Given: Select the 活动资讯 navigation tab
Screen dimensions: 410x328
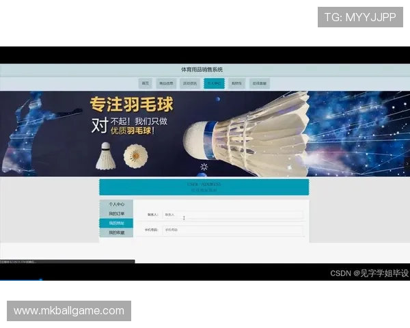Looking at the screenshot, I should point(190,83).
